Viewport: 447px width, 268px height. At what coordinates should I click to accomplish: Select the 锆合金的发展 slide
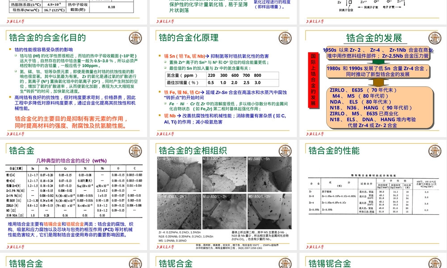coord(373,82)
